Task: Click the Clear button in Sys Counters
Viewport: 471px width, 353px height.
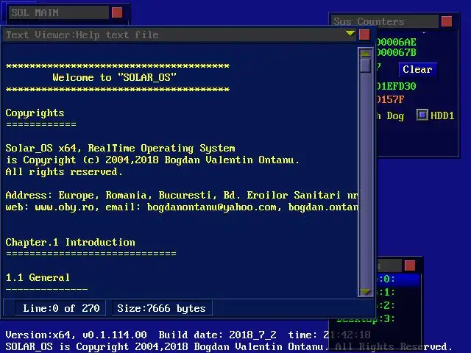Action: 417,69
